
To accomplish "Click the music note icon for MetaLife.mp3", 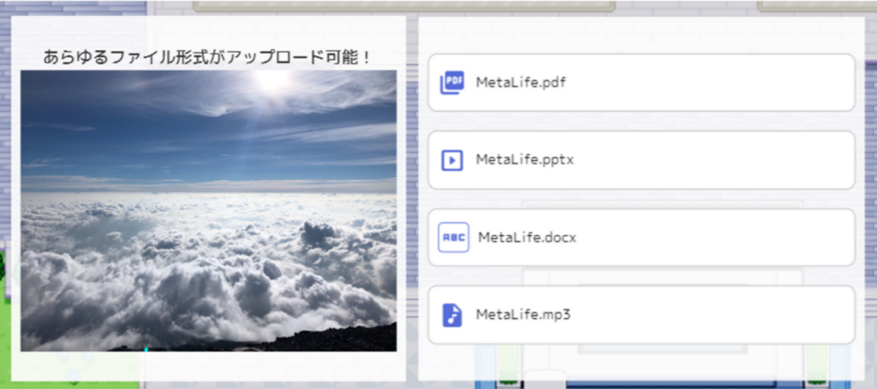I will click(451, 315).
